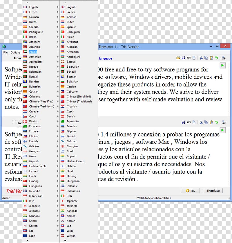Save translation with floppy icon

click(183, 122)
